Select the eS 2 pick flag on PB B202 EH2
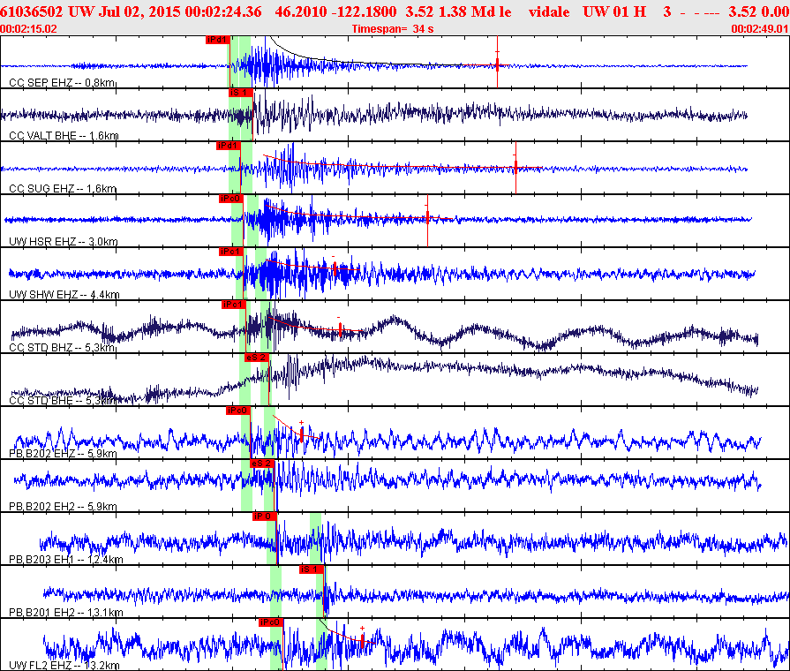 coord(262,464)
